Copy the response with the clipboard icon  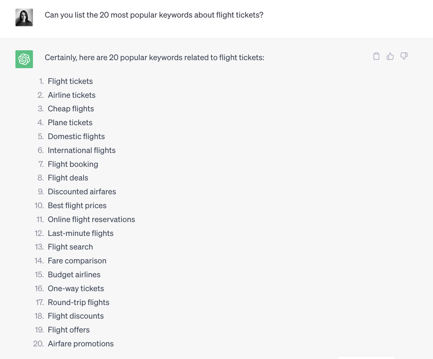pyautogui.click(x=376, y=56)
